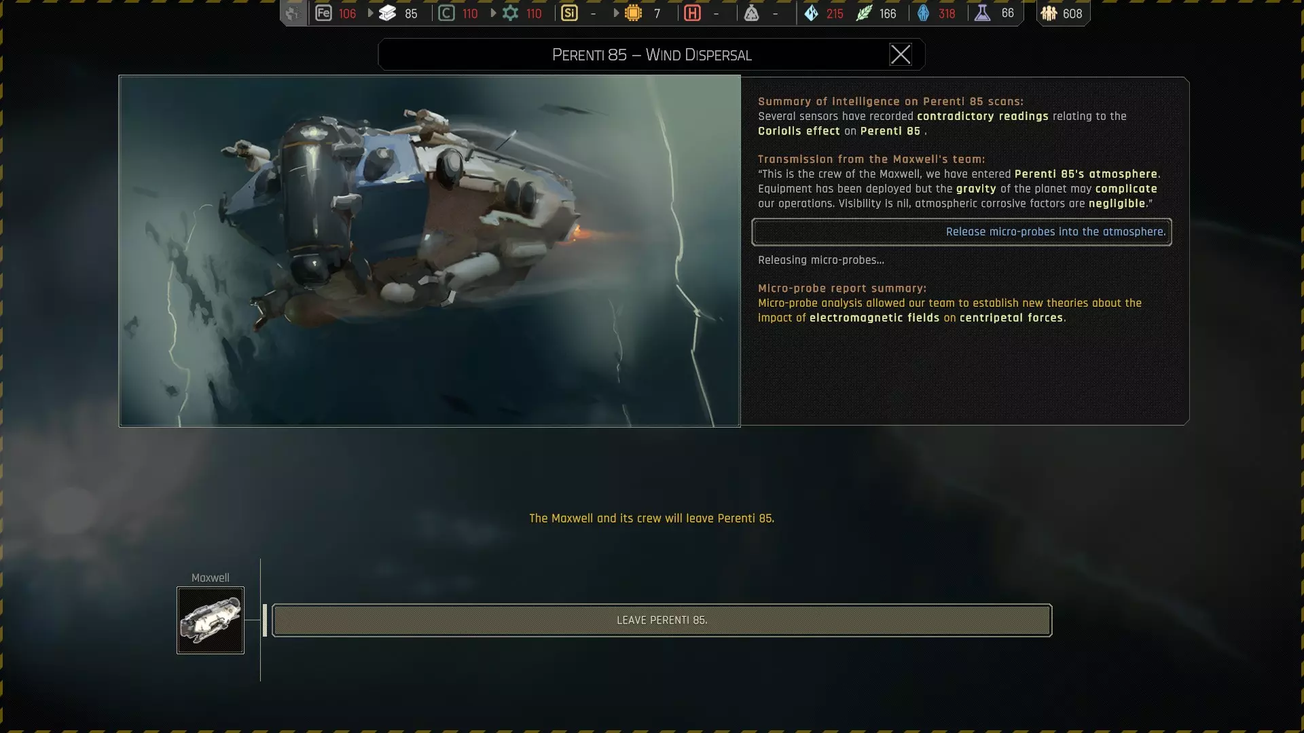Expand the arrow between Silicon and electronics
1304x733 pixels.
tap(616, 13)
